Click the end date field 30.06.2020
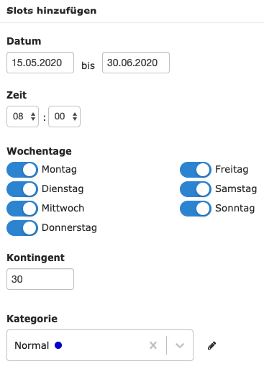 [x=136, y=63]
